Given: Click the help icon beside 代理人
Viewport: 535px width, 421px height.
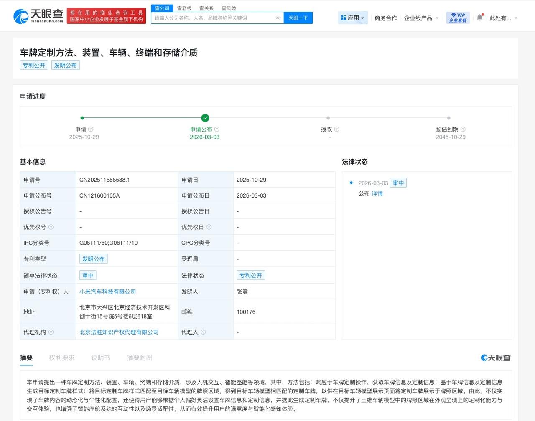Looking at the screenshot, I should [x=204, y=332].
